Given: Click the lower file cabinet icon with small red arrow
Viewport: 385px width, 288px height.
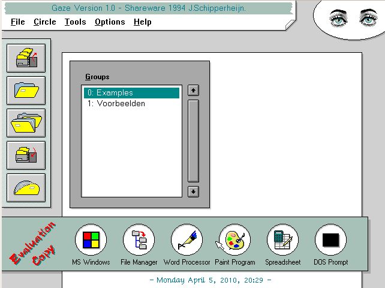Looking at the screenshot, I should (x=26, y=155).
